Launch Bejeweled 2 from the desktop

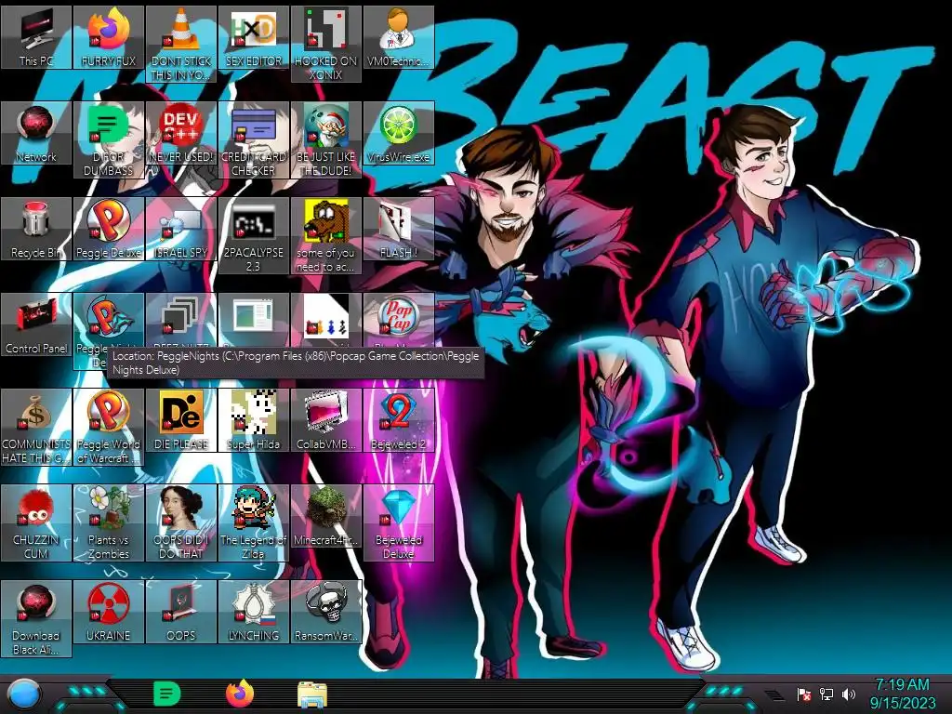398,421
